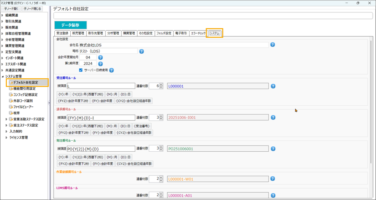Click the 子ノード開く button
This screenshot has height=200, width=376.
coord(11,9)
